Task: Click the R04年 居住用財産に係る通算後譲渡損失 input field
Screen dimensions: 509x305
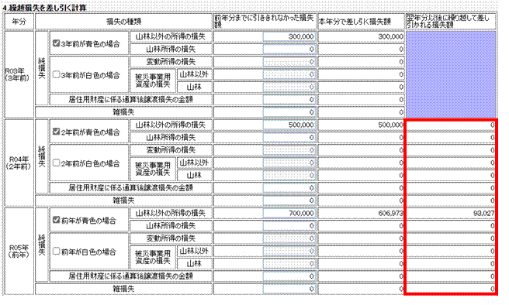Action: [x=289, y=188]
